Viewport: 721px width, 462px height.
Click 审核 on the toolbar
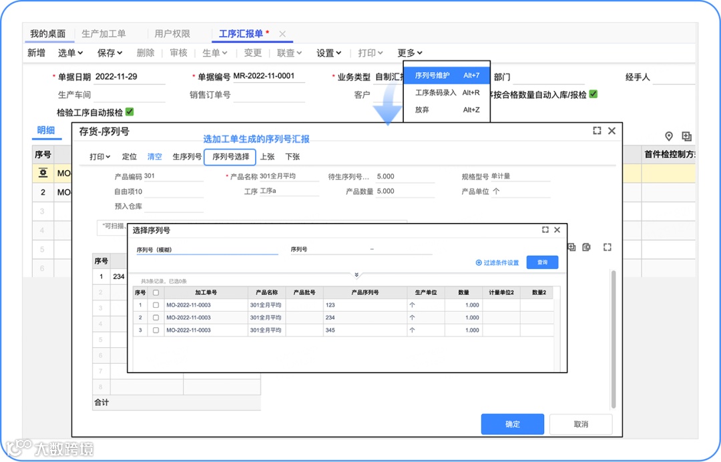pos(178,53)
